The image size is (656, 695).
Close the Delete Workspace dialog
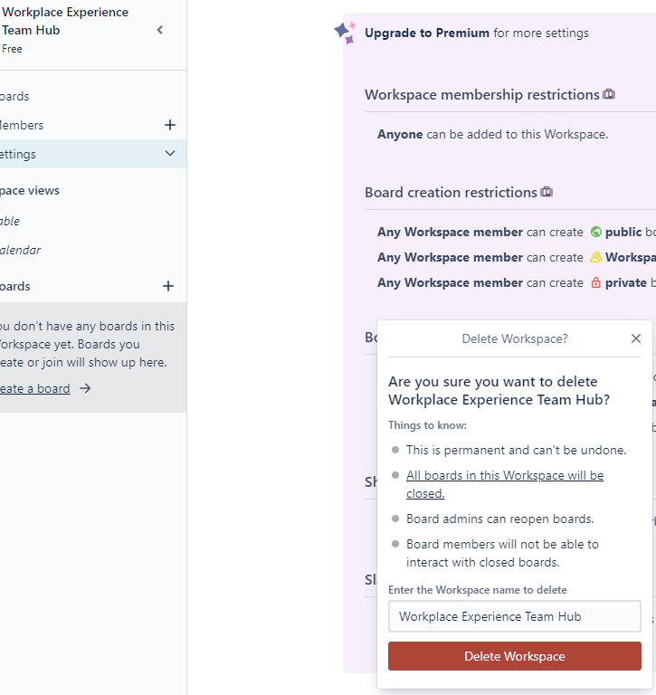coord(635,338)
